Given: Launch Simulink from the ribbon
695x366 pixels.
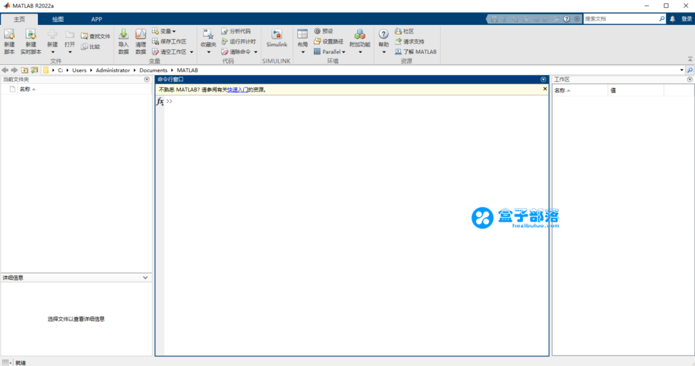Looking at the screenshot, I should pos(277,39).
